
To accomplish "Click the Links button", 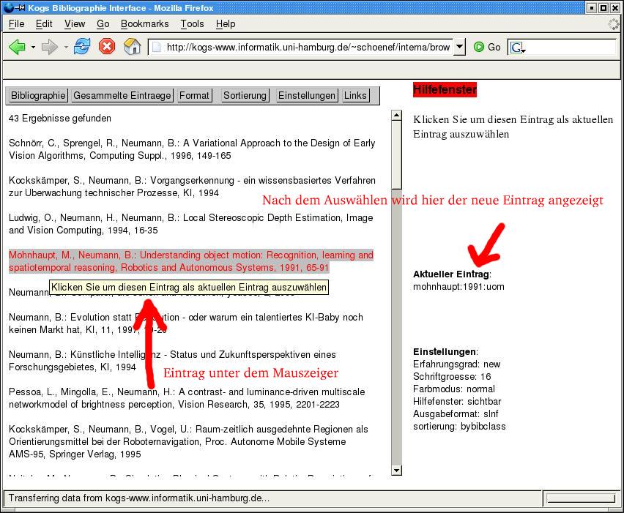I will [x=355, y=95].
